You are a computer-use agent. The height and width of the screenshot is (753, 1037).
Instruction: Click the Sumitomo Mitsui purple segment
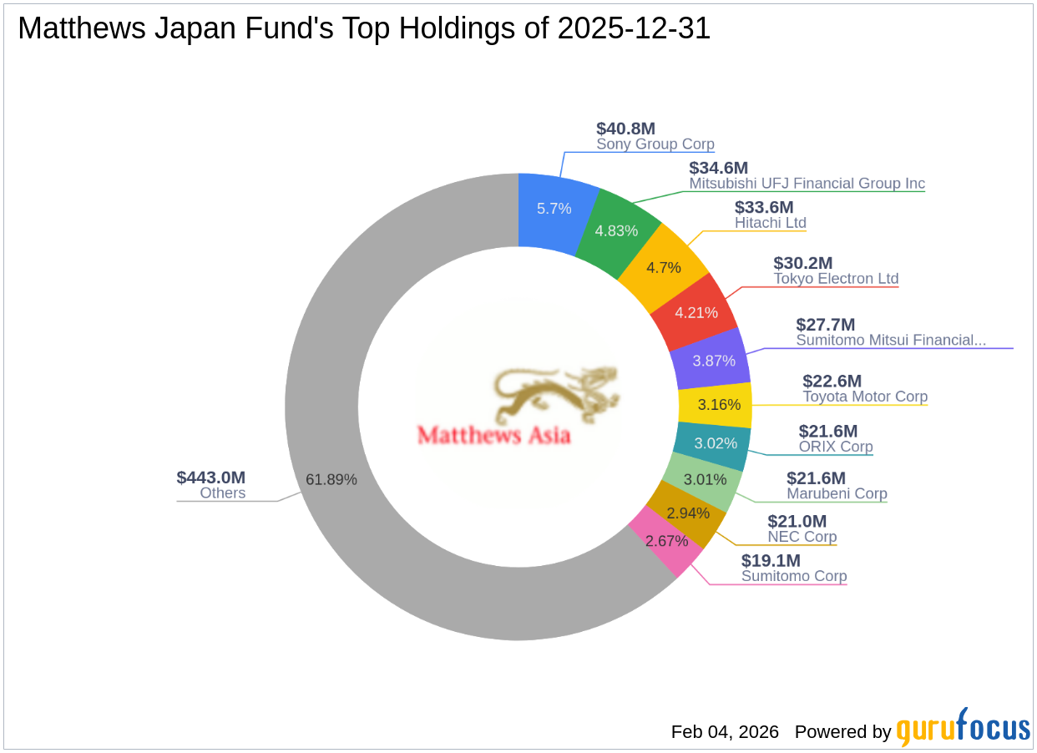tap(716, 361)
